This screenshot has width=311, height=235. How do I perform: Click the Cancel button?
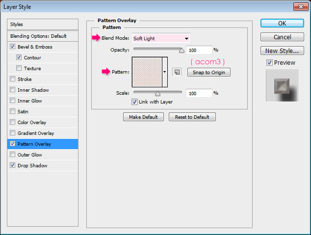tap(282, 37)
